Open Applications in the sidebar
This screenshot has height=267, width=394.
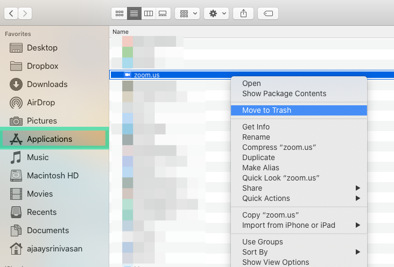click(x=49, y=139)
